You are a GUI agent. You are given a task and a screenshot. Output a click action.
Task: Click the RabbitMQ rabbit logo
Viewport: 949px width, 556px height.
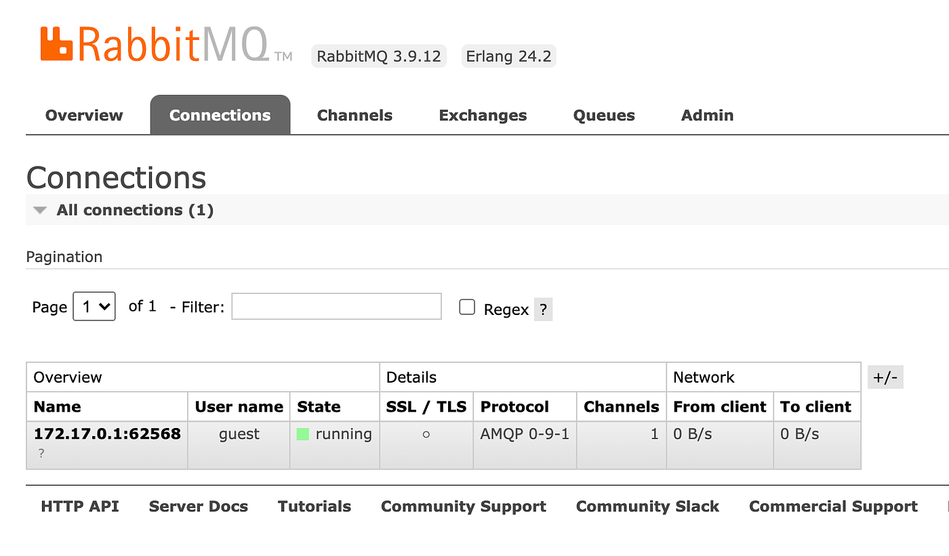[57, 42]
